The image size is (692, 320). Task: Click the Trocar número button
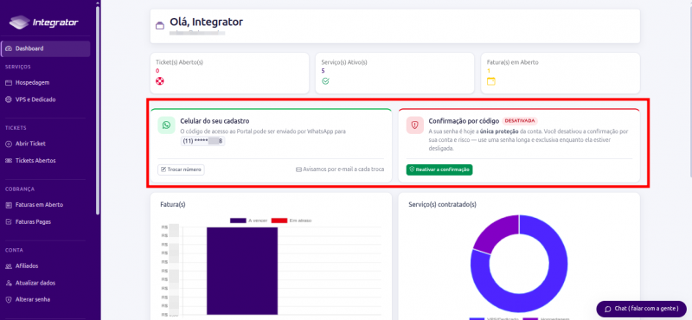pyautogui.click(x=181, y=170)
